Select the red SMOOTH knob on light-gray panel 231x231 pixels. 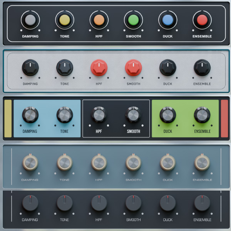point(133,68)
